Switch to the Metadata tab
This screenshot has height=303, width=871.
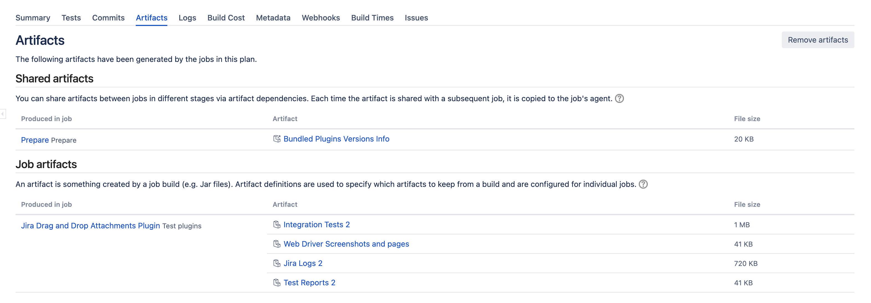tap(273, 18)
